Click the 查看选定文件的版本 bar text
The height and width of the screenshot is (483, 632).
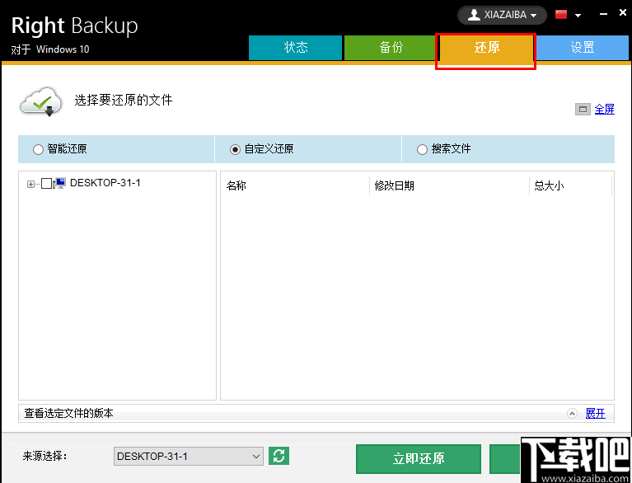(x=68, y=413)
